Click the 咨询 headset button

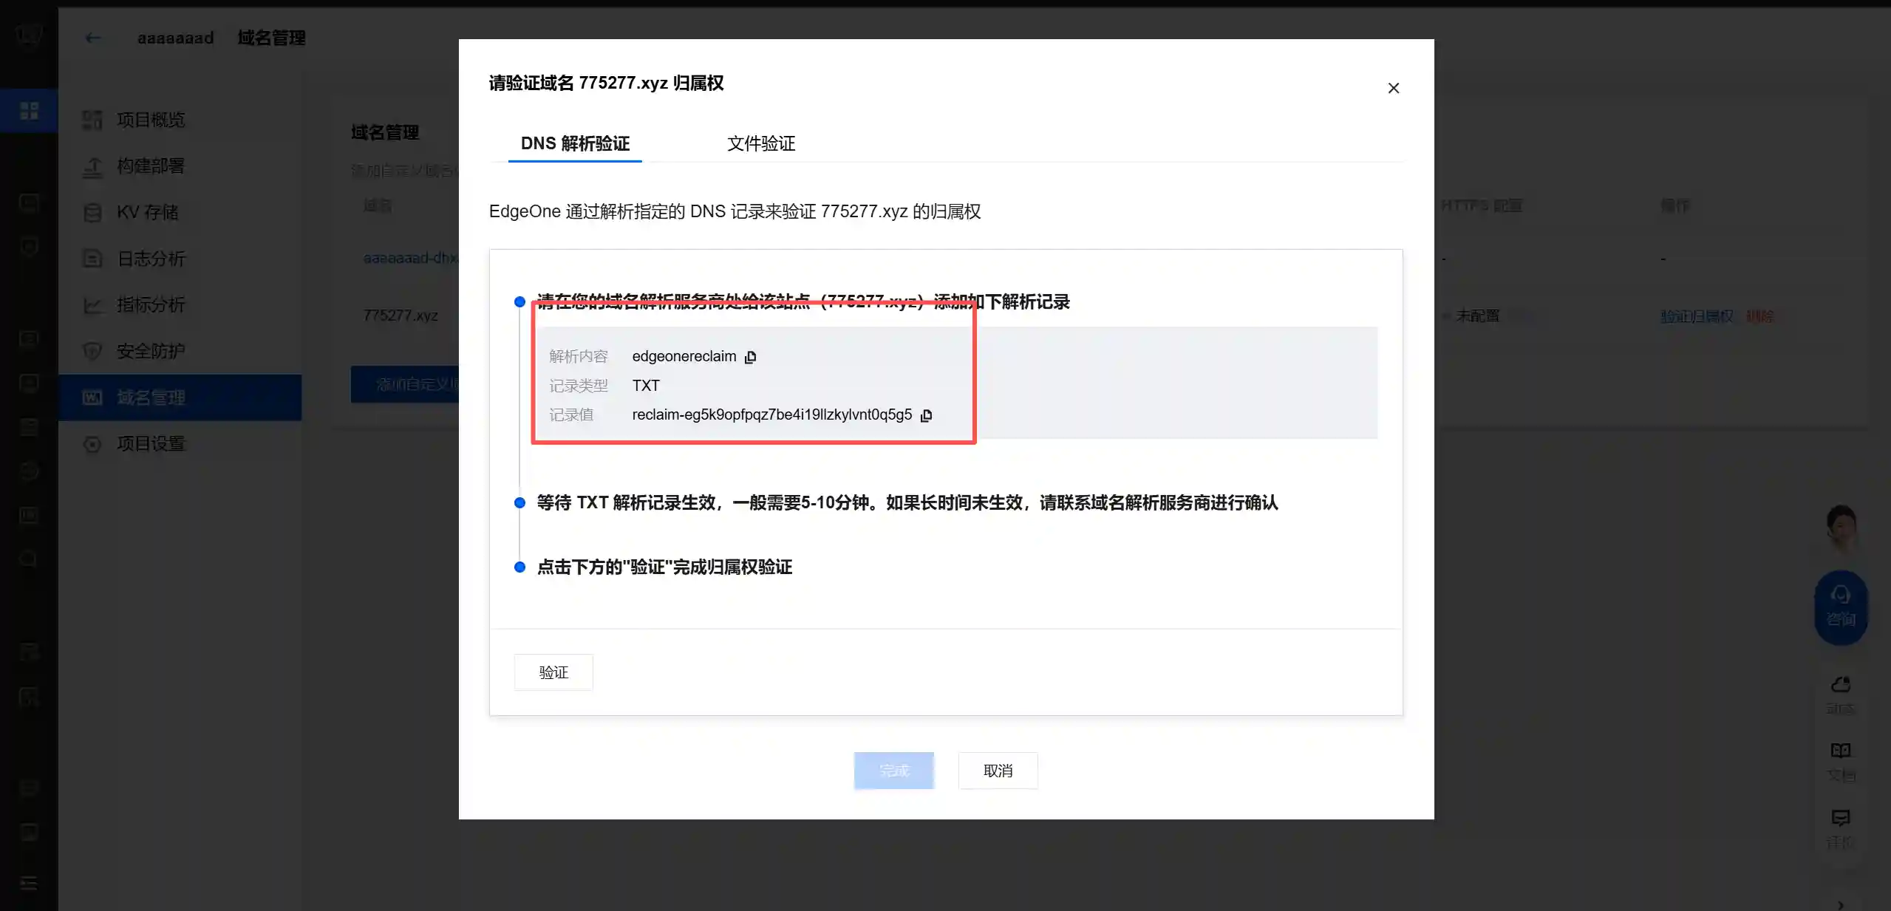click(1841, 607)
